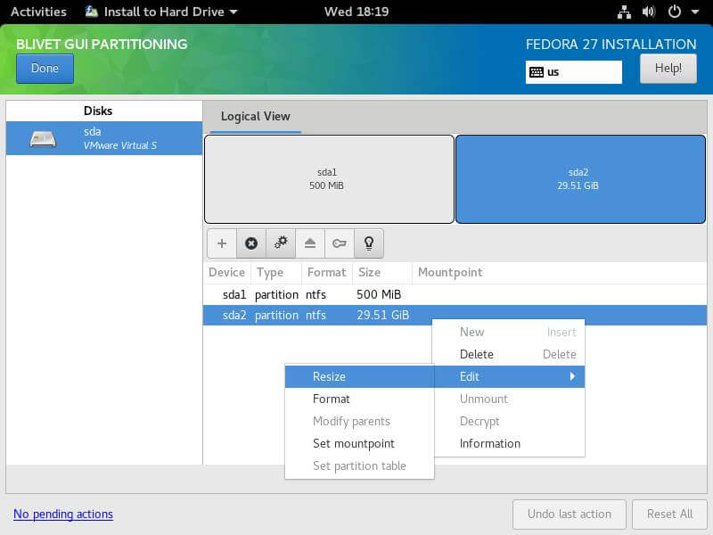Click the Mountpoint column header

(560, 273)
